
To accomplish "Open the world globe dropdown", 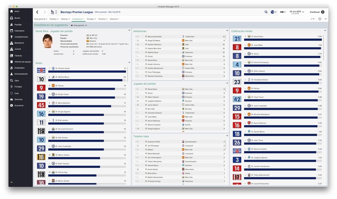I will pos(273,12).
